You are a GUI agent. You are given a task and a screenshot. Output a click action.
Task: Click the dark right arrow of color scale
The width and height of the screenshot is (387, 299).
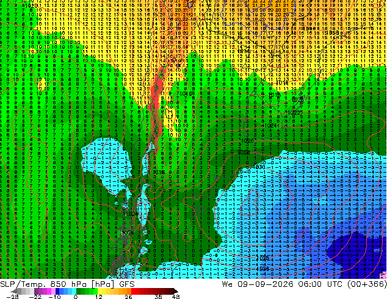click(175, 291)
